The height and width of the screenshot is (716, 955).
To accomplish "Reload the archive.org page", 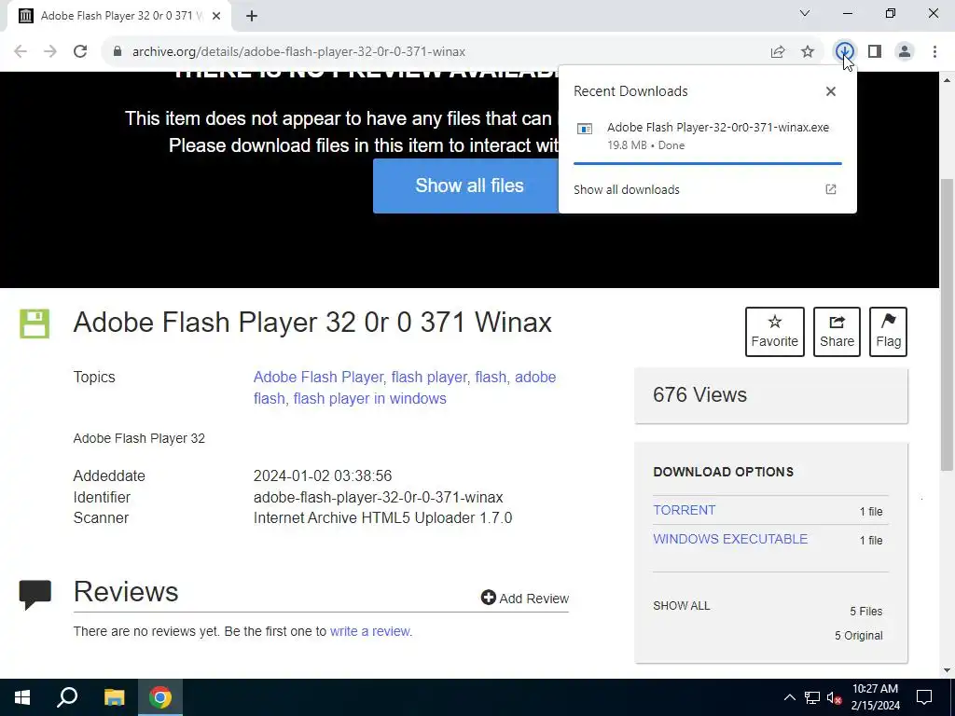I will (x=80, y=52).
